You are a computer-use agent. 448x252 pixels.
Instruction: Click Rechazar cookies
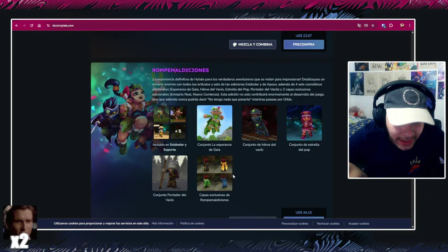pyautogui.click(x=328, y=224)
